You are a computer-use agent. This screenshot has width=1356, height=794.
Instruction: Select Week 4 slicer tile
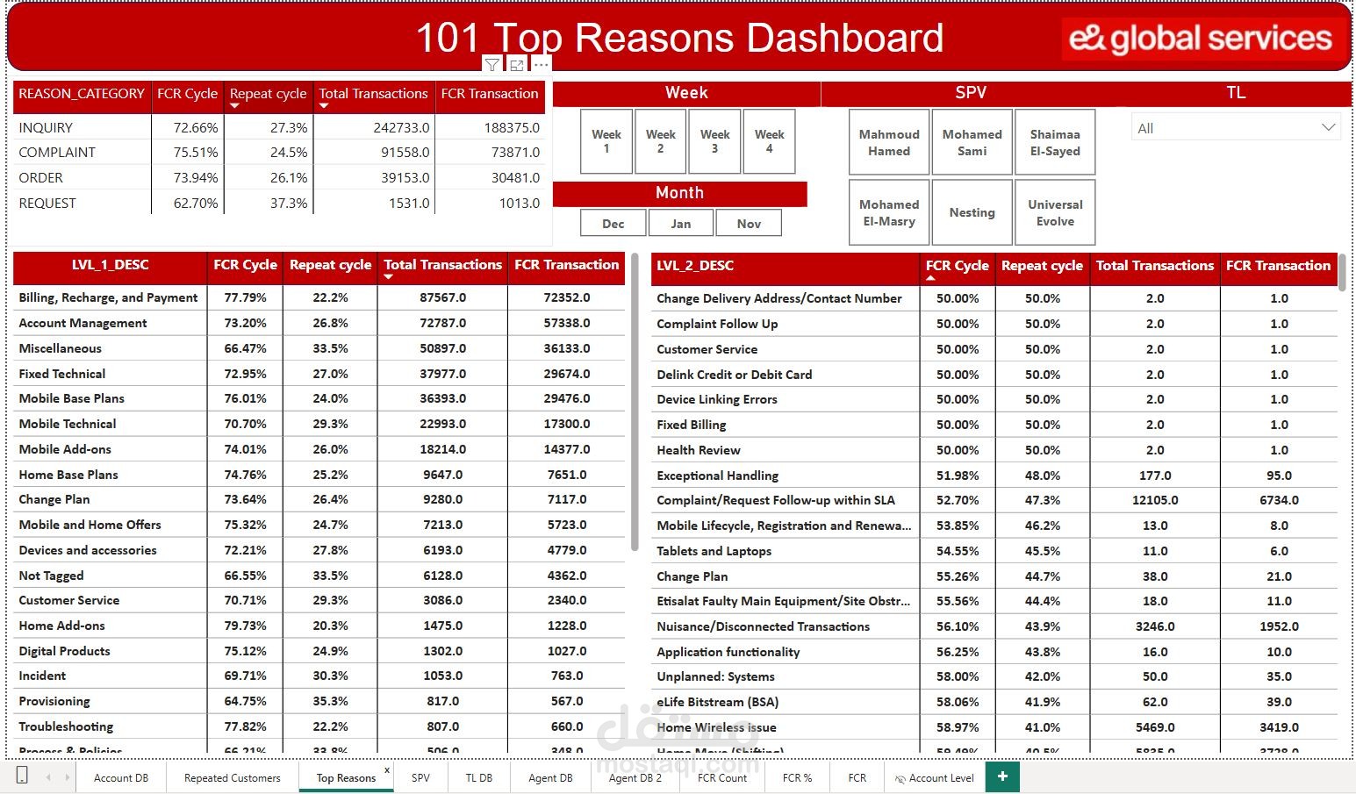tap(770, 141)
